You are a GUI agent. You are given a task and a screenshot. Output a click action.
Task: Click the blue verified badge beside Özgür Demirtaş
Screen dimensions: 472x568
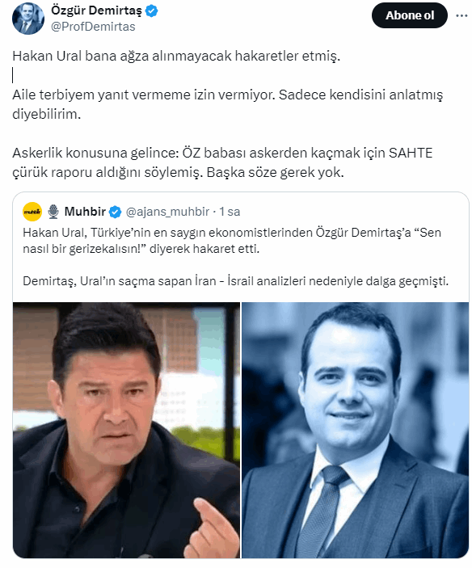coord(151,11)
